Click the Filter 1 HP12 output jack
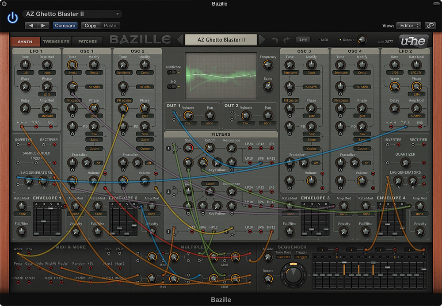This screenshot has height=306, width=442. pos(272,163)
